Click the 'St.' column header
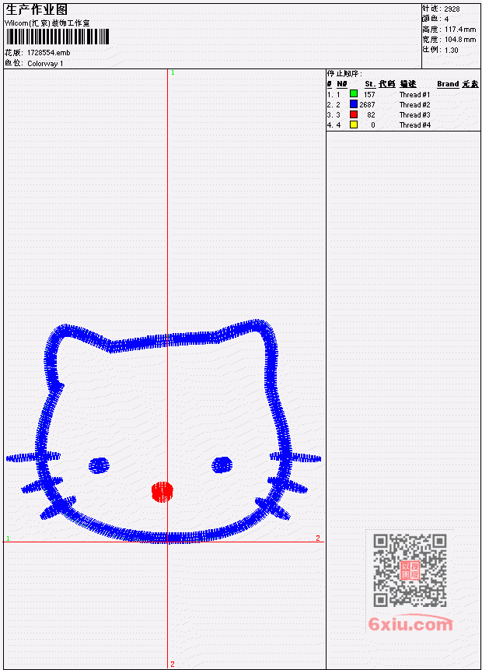Image resolution: width=482 pixels, height=670 pixels. point(370,84)
